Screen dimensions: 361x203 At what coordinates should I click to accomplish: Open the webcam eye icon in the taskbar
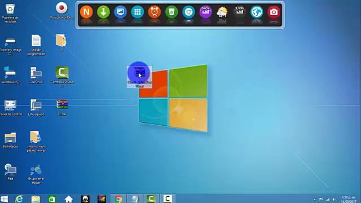pyautogui.click(x=85, y=199)
